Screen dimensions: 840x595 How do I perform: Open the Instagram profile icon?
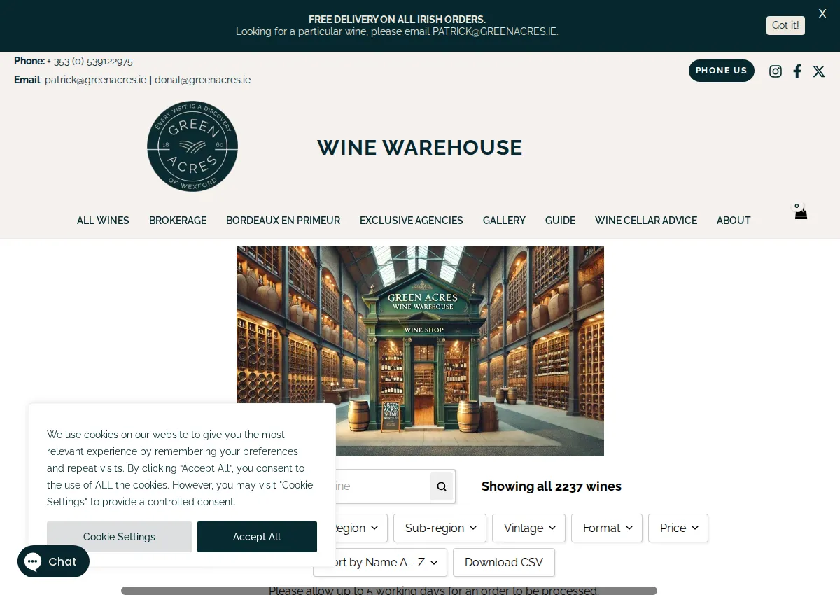[x=776, y=71]
